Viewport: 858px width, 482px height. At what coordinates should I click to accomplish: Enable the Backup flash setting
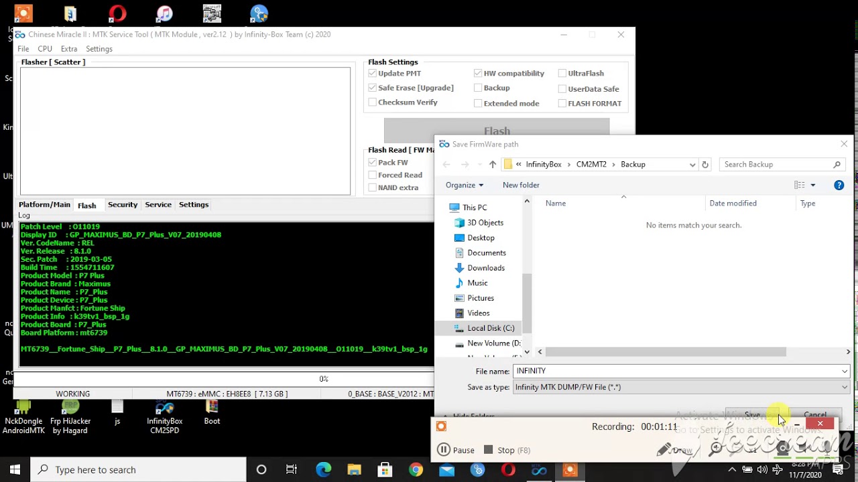[x=478, y=88]
